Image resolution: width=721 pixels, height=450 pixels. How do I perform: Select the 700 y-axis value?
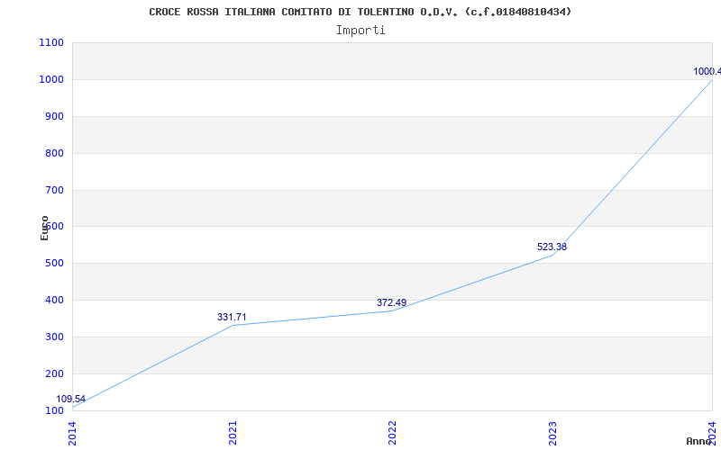[x=54, y=190]
